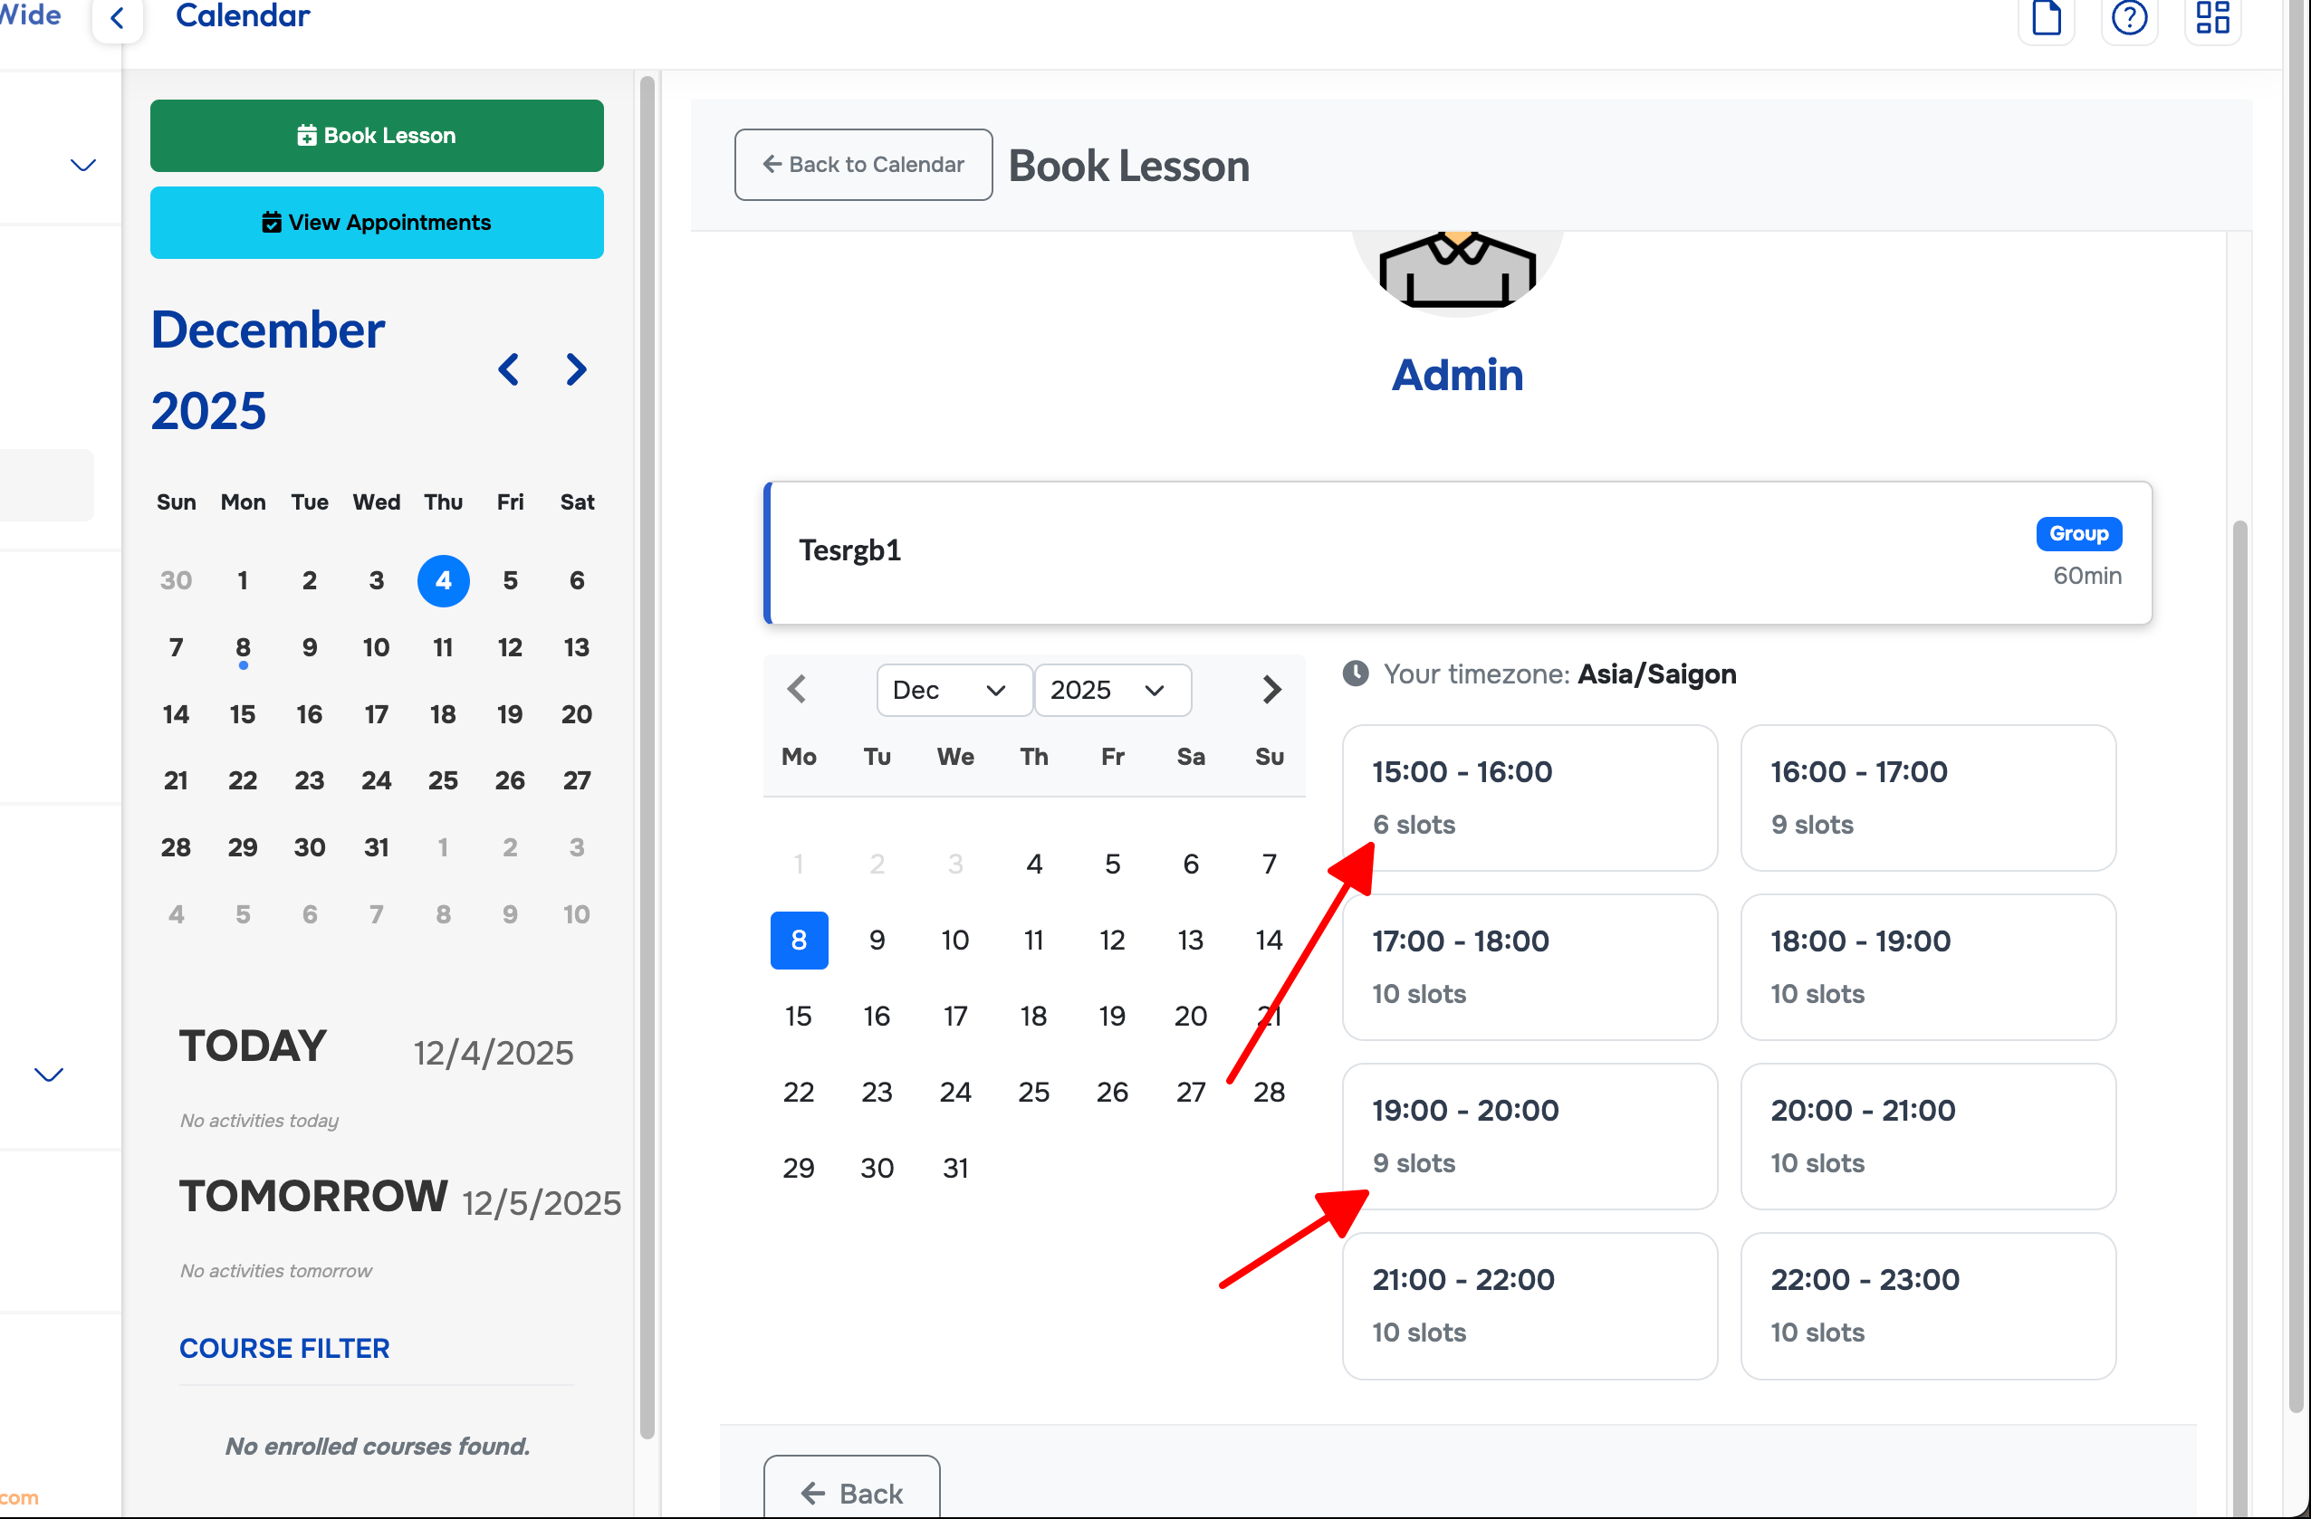
Task: Select the Tesrgb1 group lesson card
Action: click(1456, 552)
